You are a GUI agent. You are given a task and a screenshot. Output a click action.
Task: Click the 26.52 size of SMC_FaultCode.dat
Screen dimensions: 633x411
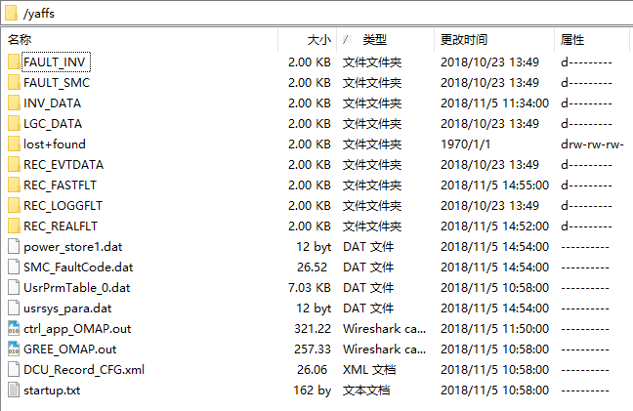click(x=312, y=267)
